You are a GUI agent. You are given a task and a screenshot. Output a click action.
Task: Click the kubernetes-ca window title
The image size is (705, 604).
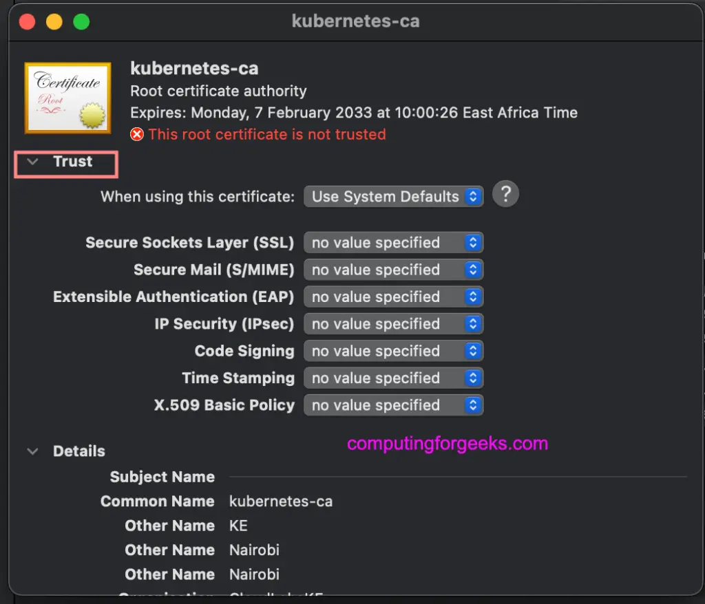point(356,21)
